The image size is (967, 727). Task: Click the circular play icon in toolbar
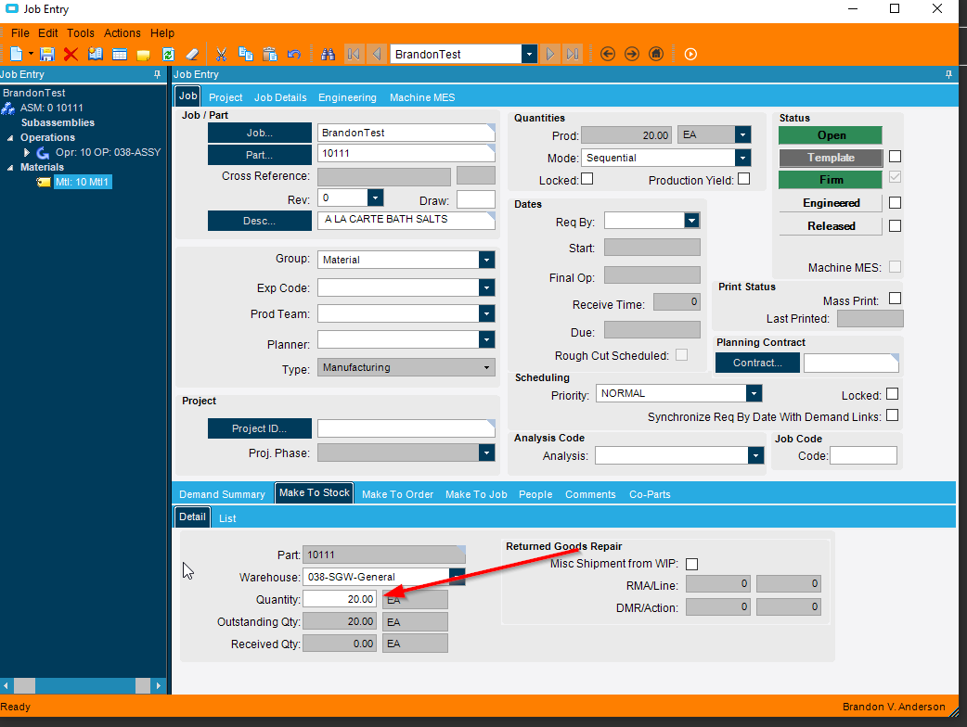coord(690,54)
